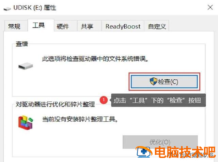Switch to the 自定义 tab
The height and width of the screenshot is (162, 218).
[157, 26]
